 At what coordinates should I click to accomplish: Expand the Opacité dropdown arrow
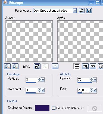(95, 80)
